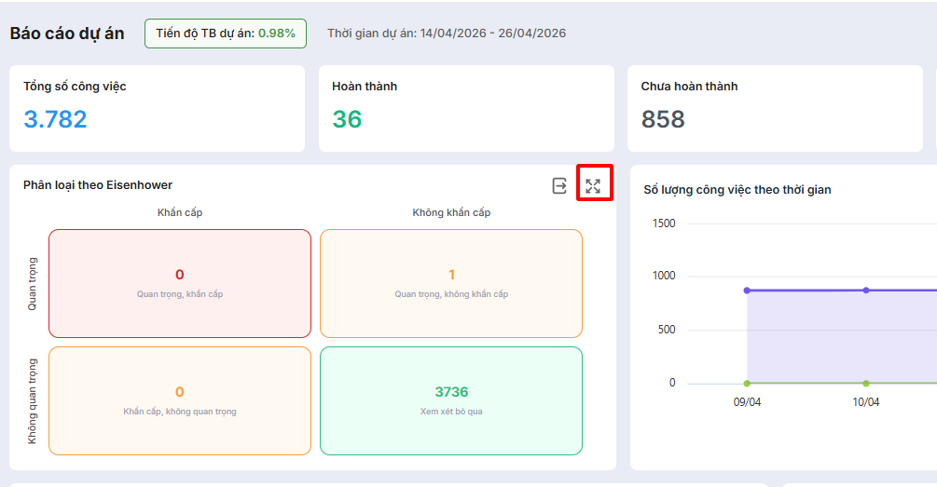Screen dimensions: 937x487
Task: Select the important and urgent red quadrant
Action: click(x=180, y=283)
